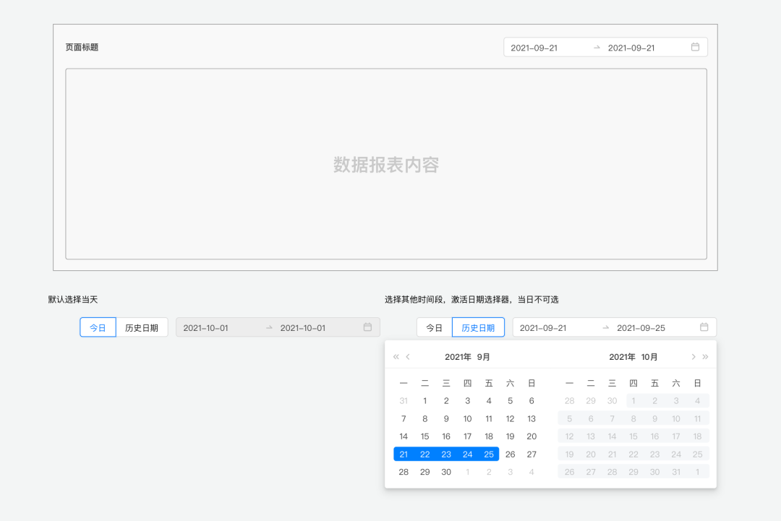Open 2021年 10月 month header
Viewport: 781px width, 521px height.
[633, 357]
